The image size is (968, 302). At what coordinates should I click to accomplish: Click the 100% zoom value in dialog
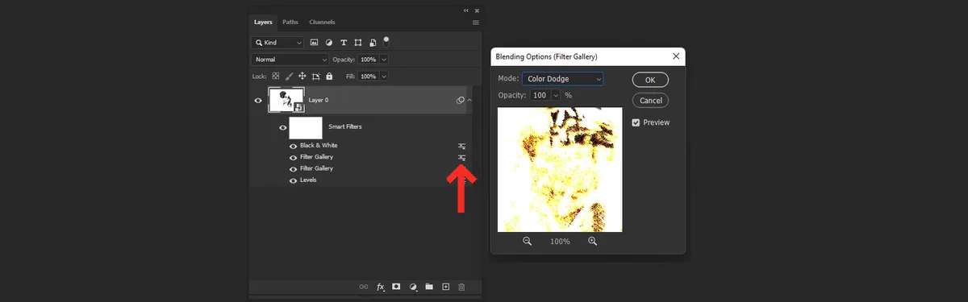click(x=560, y=242)
